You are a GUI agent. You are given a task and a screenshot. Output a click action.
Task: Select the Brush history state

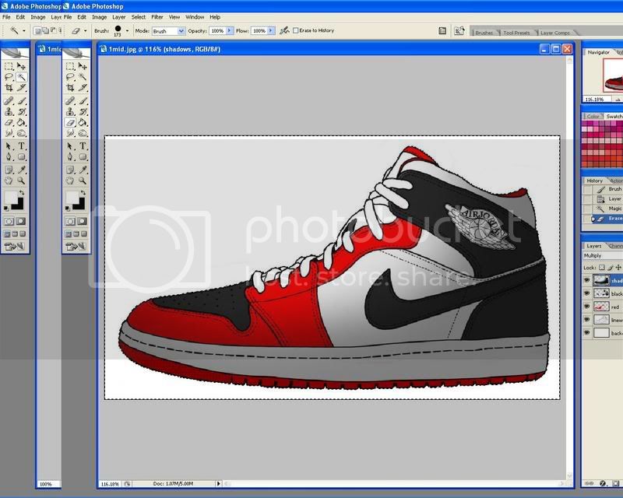pos(608,189)
